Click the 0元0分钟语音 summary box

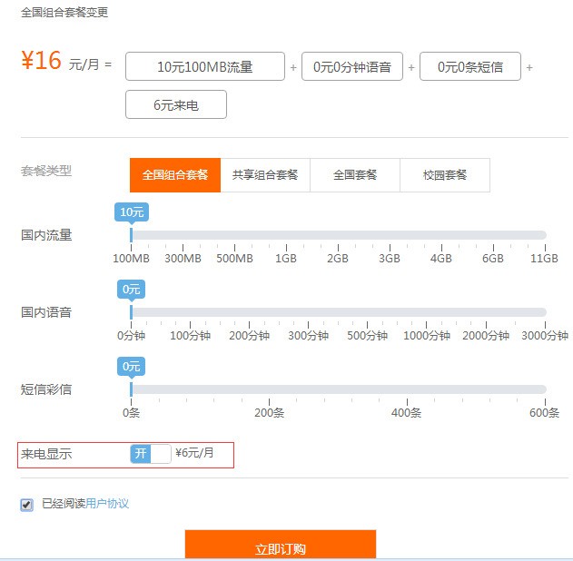pyautogui.click(x=352, y=66)
